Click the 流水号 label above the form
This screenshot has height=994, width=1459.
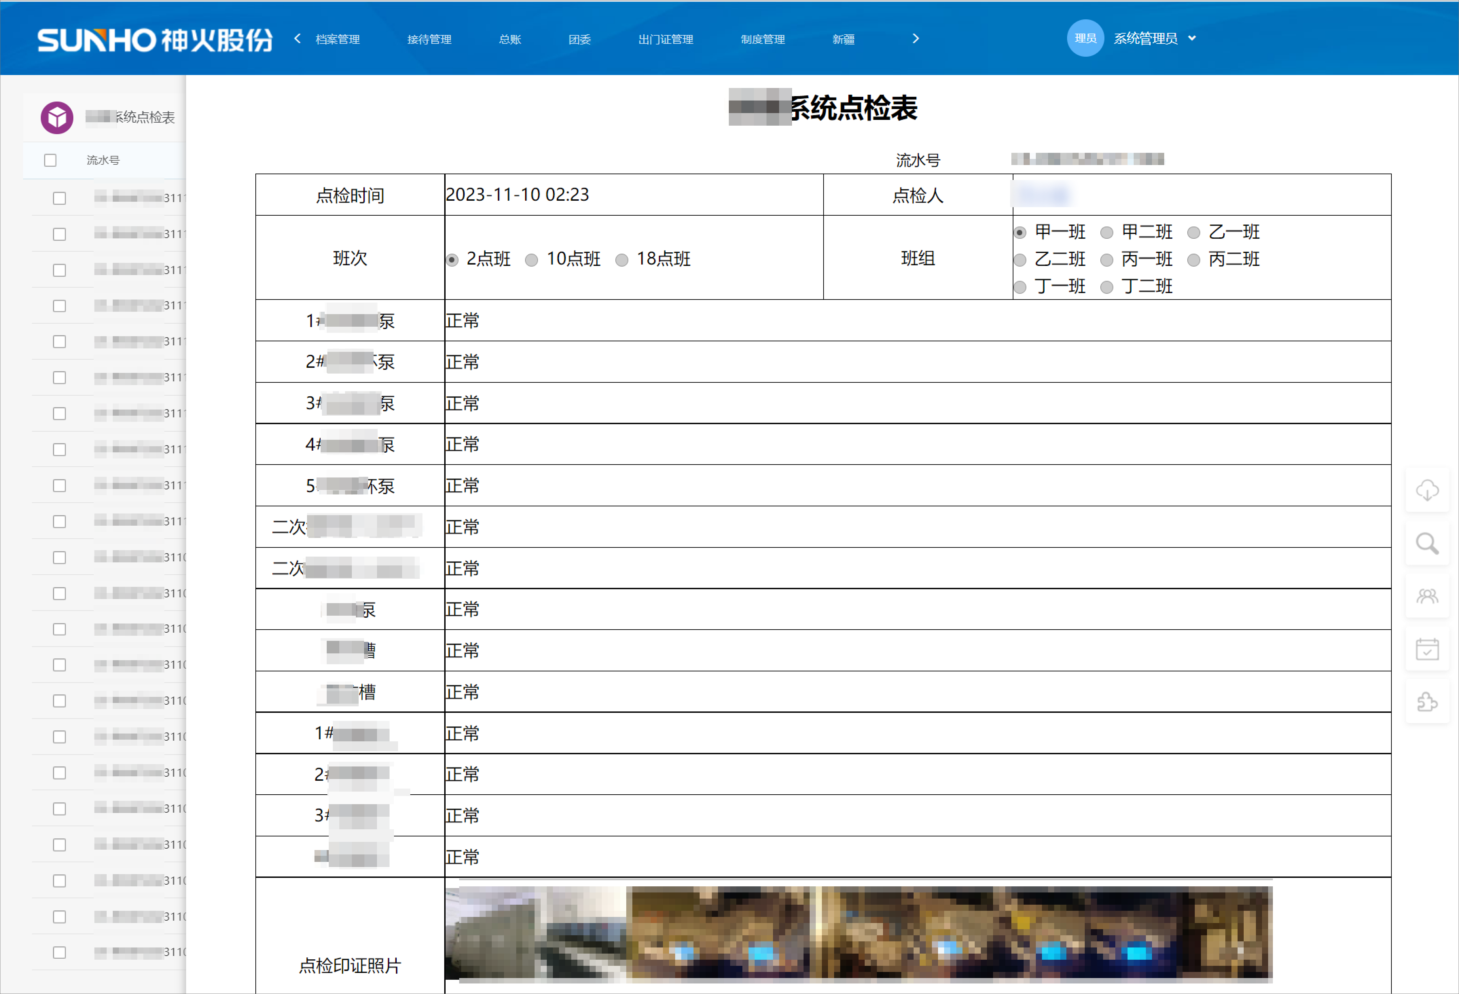pyautogui.click(x=918, y=160)
